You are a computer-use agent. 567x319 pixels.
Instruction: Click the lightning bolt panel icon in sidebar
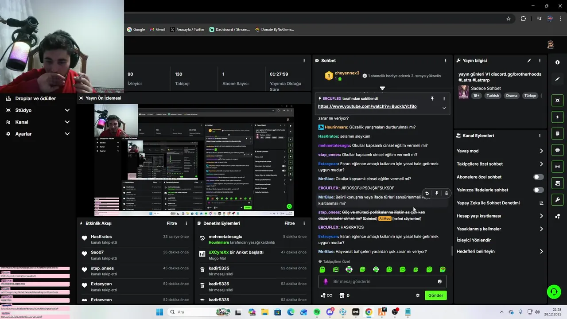557,117
